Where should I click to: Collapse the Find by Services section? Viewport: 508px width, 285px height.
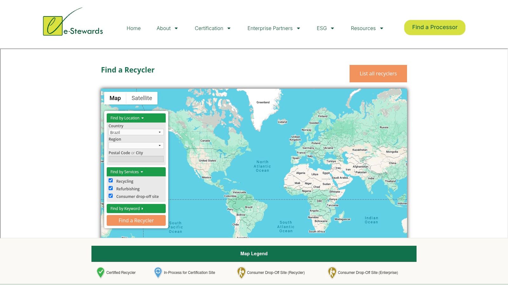tap(126, 172)
